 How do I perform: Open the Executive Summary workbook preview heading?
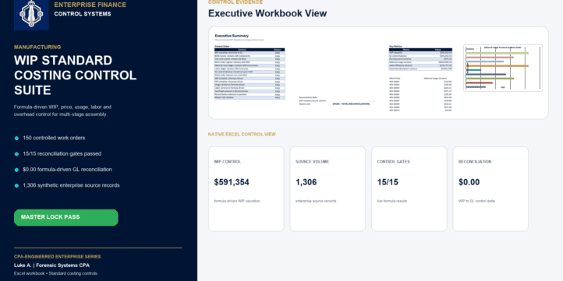232,36
